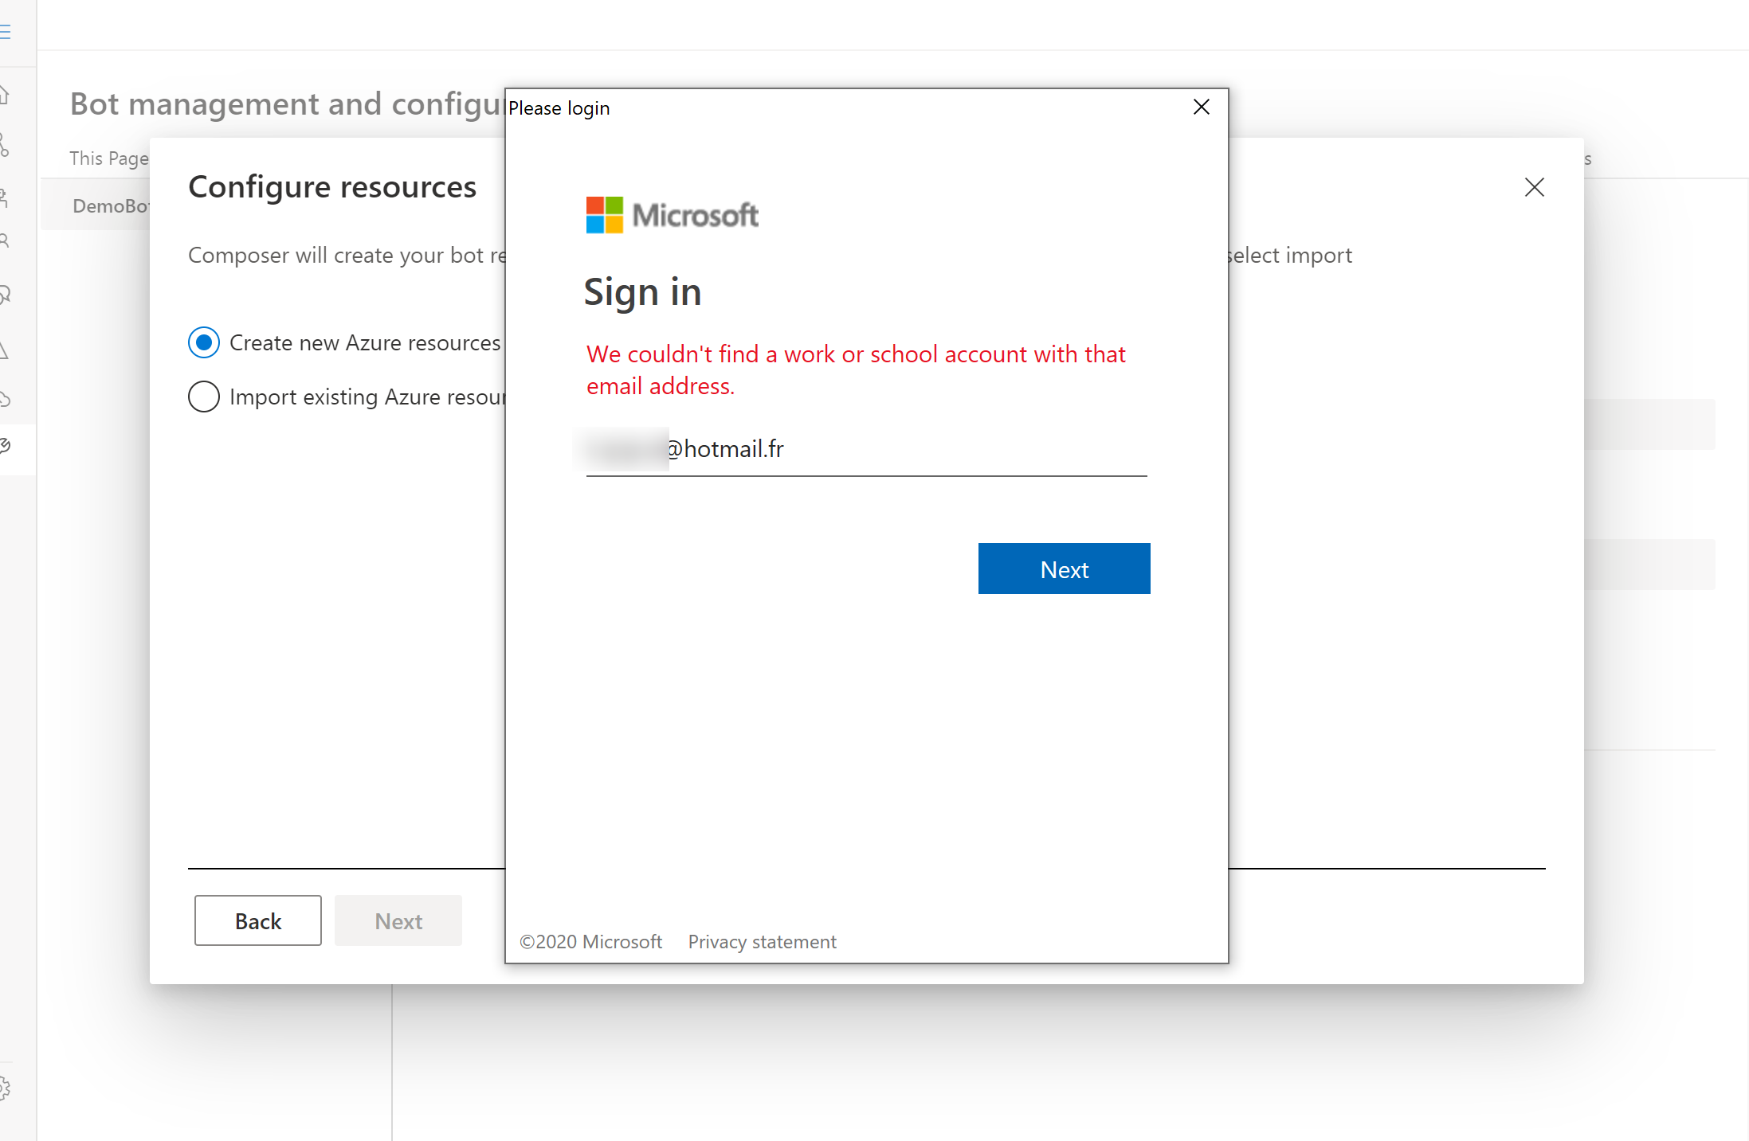Click the red account-not-found error message

[x=856, y=370]
